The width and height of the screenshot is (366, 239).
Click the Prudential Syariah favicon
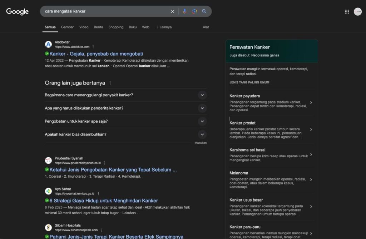[48, 160]
